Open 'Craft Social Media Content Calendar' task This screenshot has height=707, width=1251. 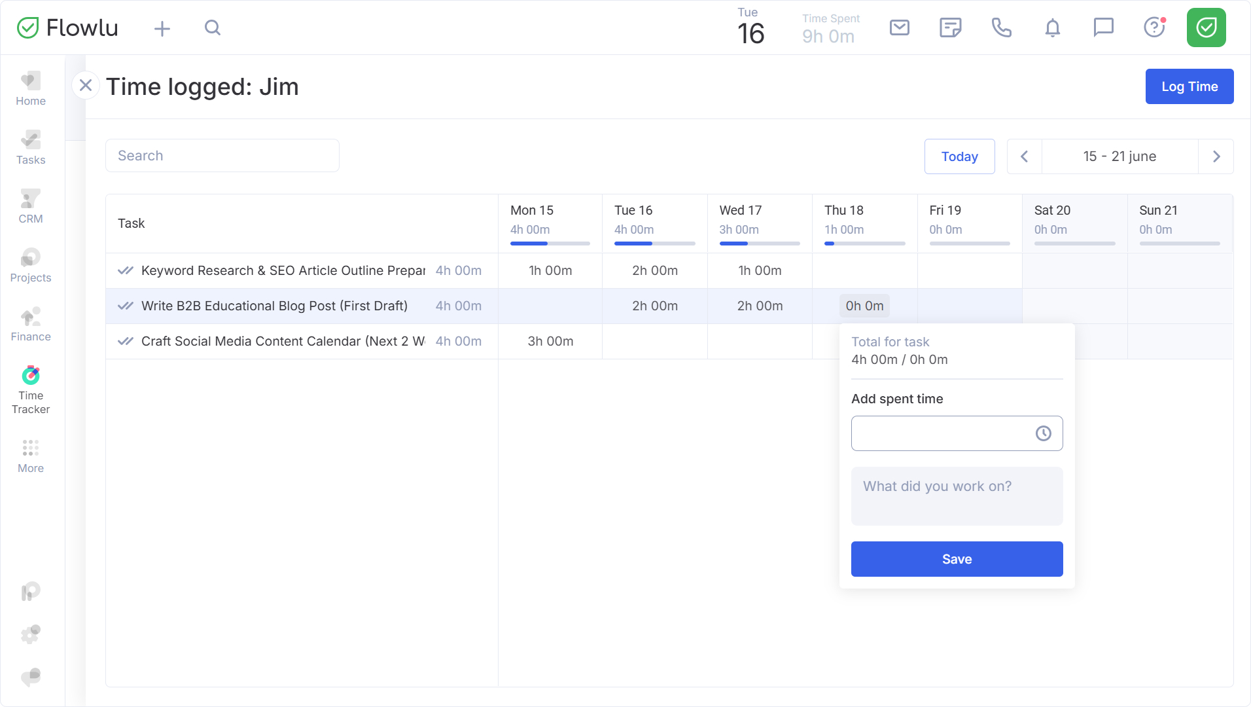pyautogui.click(x=283, y=341)
